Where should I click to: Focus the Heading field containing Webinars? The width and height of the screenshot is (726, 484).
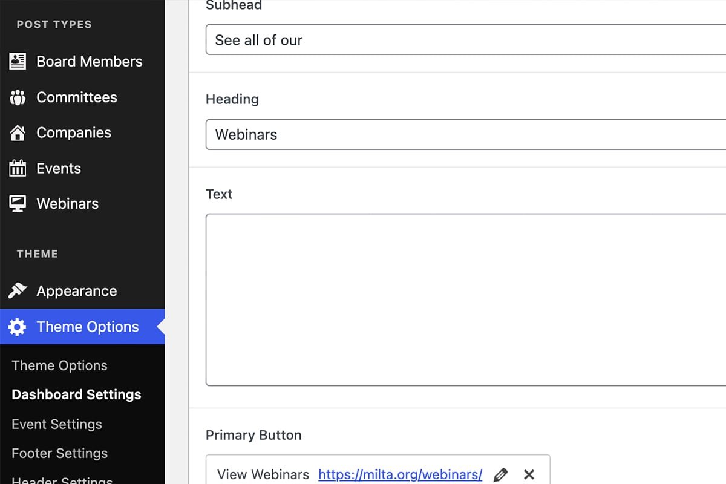click(x=466, y=134)
